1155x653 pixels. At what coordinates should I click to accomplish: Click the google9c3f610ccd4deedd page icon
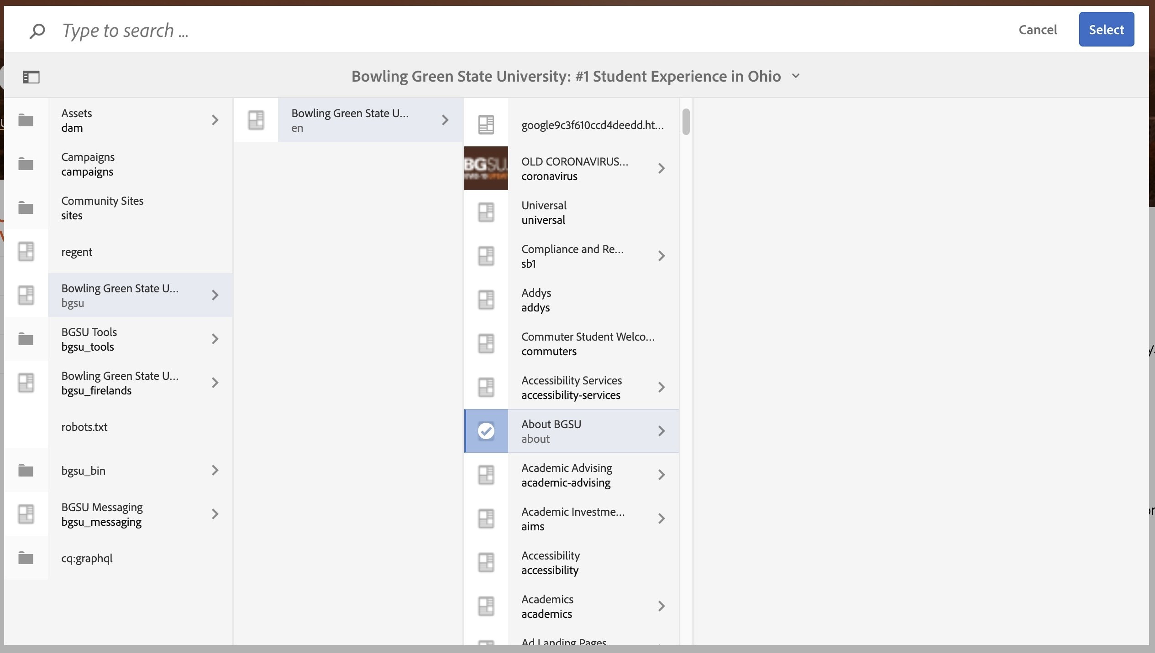click(x=486, y=124)
